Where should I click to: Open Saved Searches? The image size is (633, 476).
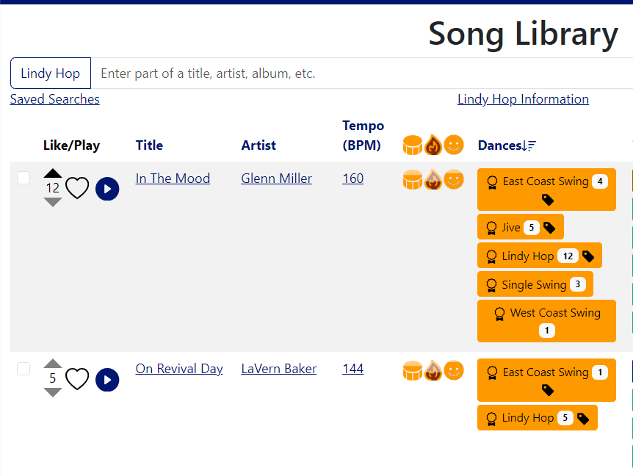point(54,99)
